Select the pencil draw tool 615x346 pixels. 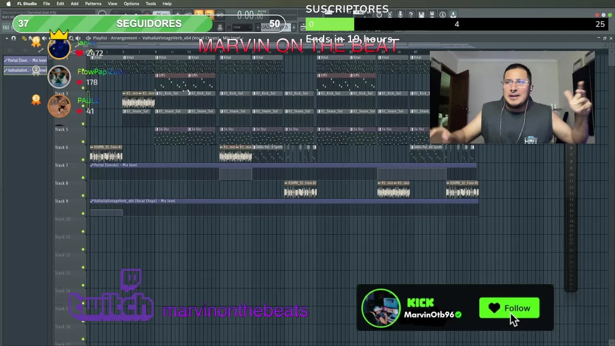(24, 38)
